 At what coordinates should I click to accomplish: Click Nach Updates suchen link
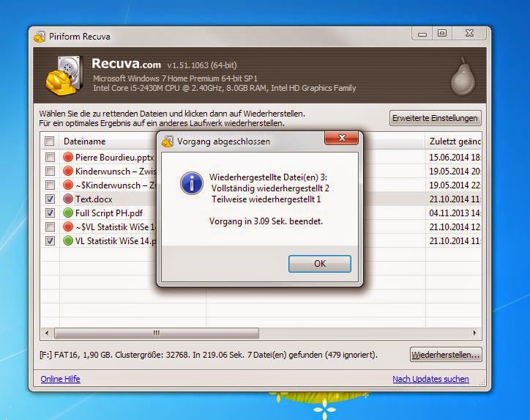430,379
